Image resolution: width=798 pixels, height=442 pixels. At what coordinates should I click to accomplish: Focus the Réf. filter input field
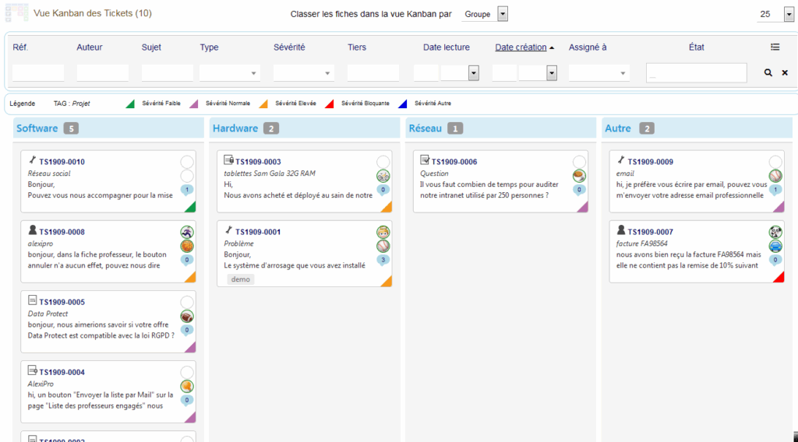pos(38,73)
